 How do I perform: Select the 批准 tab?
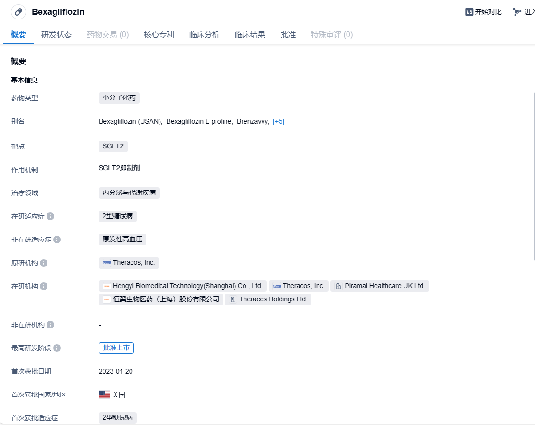click(288, 34)
